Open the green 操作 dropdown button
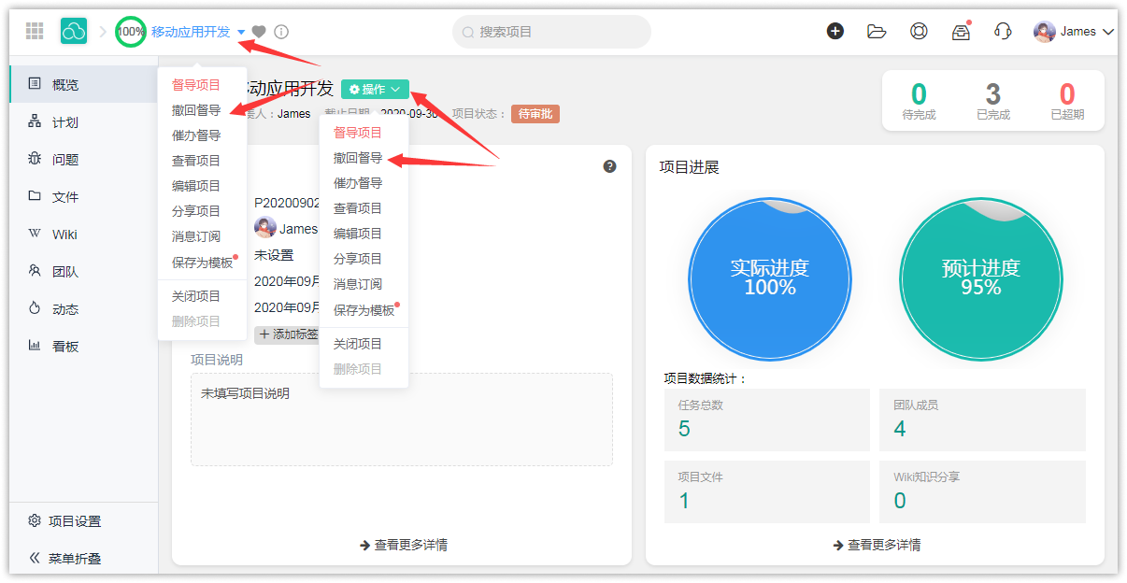Screen dimensions: 1127x583 tap(375, 89)
